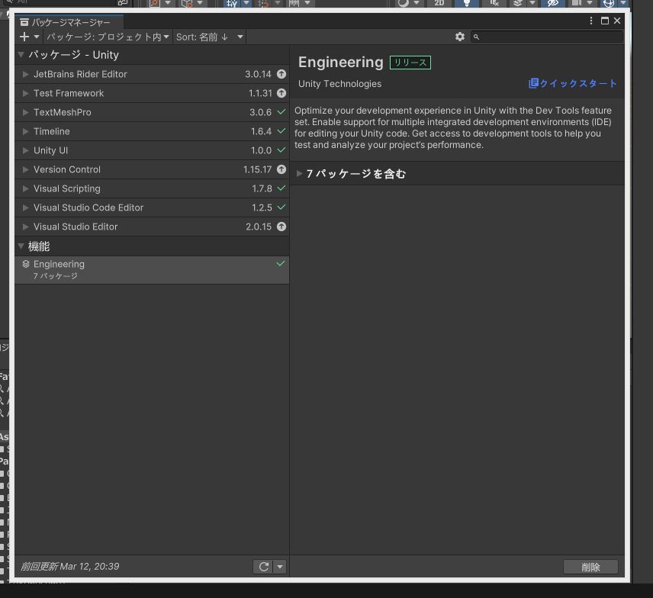Screen dimensions: 653x598
Task: Select the Engineering feature entry
Action: point(152,270)
